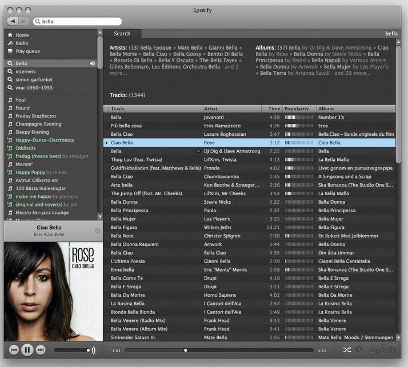Toggle shuffle mode
Image resolution: width=408 pixels, height=367 pixels.
[347, 350]
